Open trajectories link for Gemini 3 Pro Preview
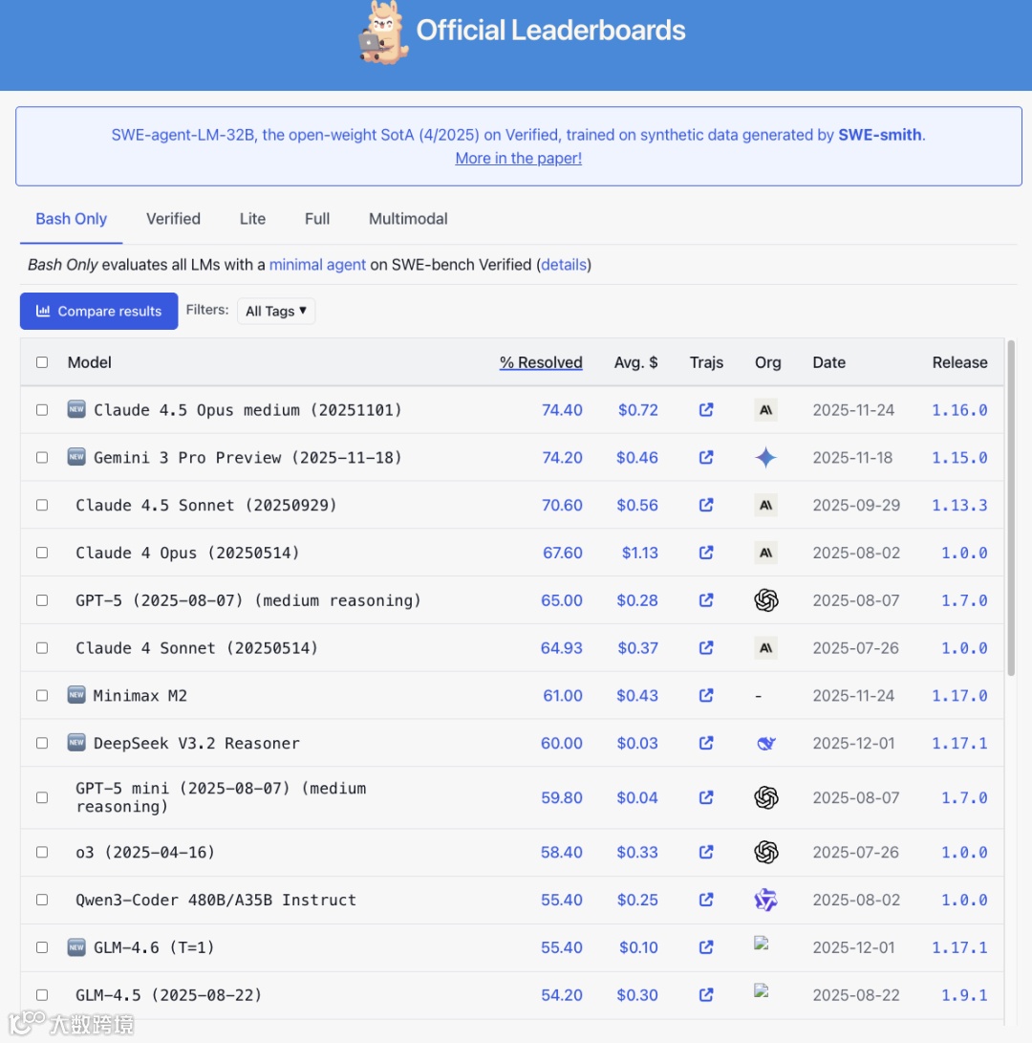This screenshot has width=1032, height=1043. click(x=706, y=458)
